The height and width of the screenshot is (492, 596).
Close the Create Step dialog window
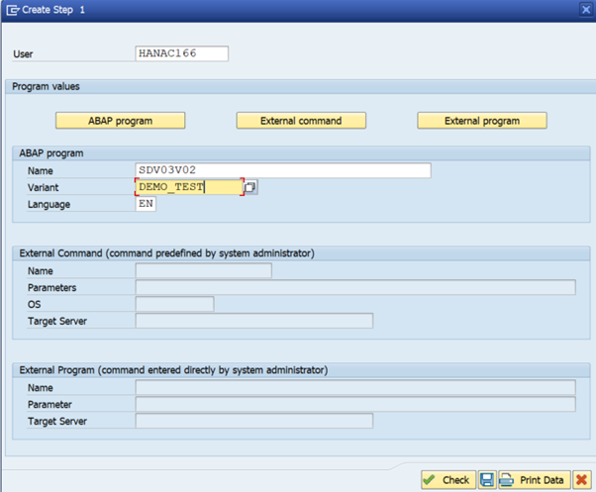point(586,10)
